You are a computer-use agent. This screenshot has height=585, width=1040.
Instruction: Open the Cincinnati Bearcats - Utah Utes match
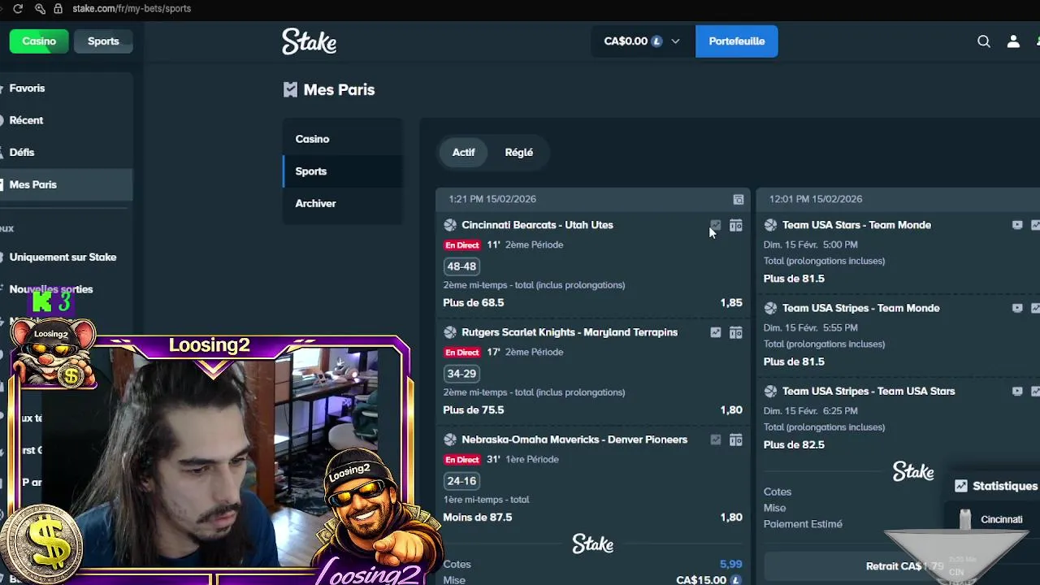[x=537, y=225]
